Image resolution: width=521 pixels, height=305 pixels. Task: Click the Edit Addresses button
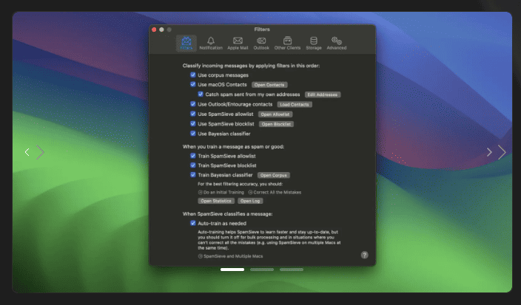[323, 95]
